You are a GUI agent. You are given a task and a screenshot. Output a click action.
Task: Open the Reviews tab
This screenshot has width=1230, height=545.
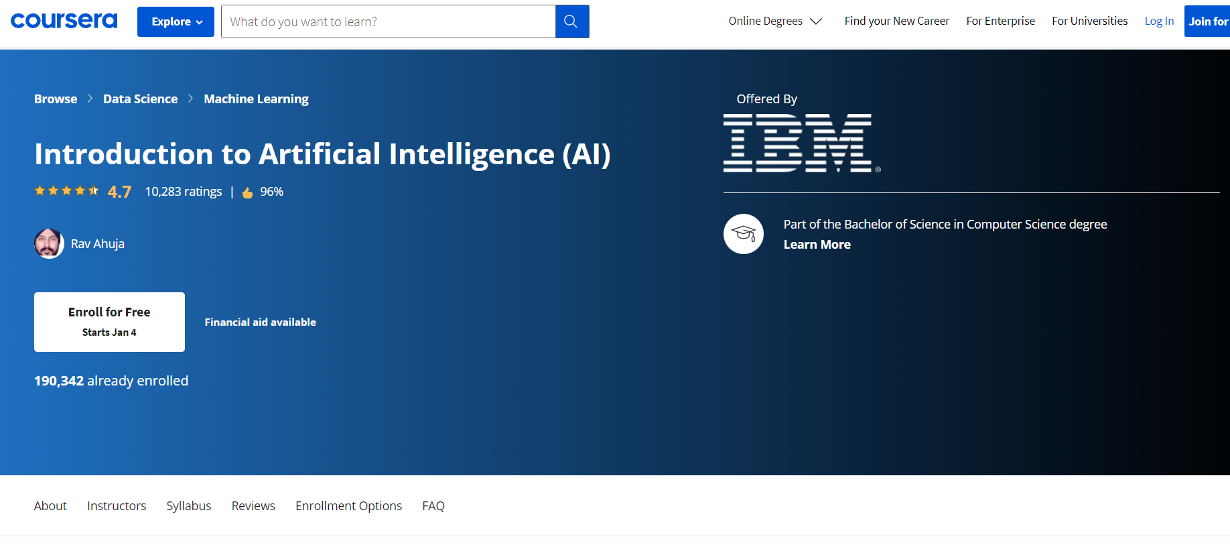point(253,505)
